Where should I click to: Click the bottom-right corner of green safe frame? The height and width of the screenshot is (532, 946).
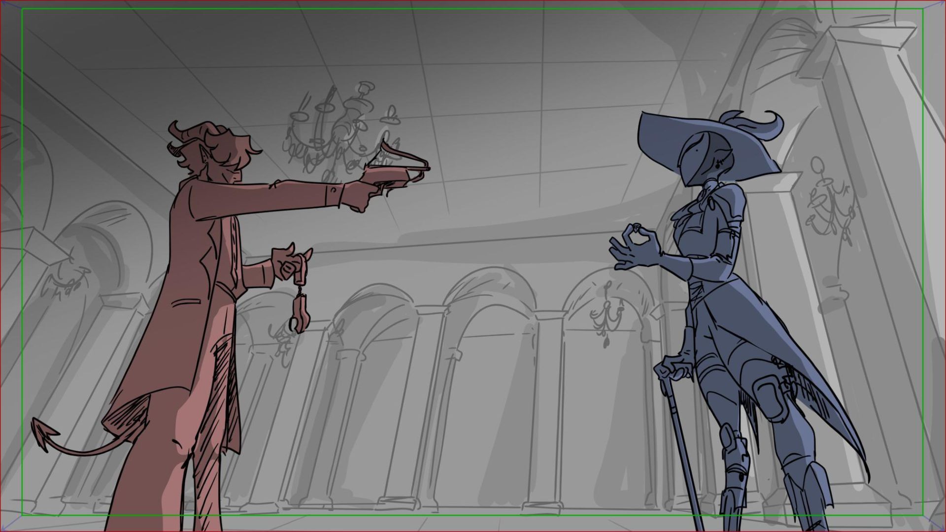(922, 515)
